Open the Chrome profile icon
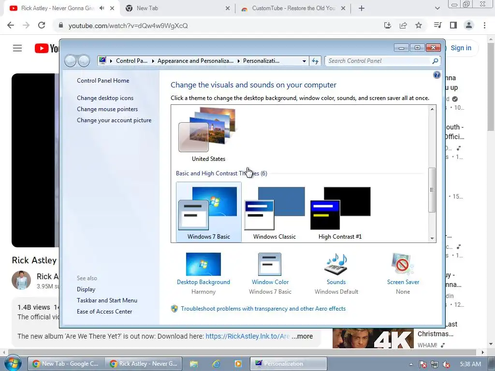Viewport: 495px width, 371px height. [469, 25]
